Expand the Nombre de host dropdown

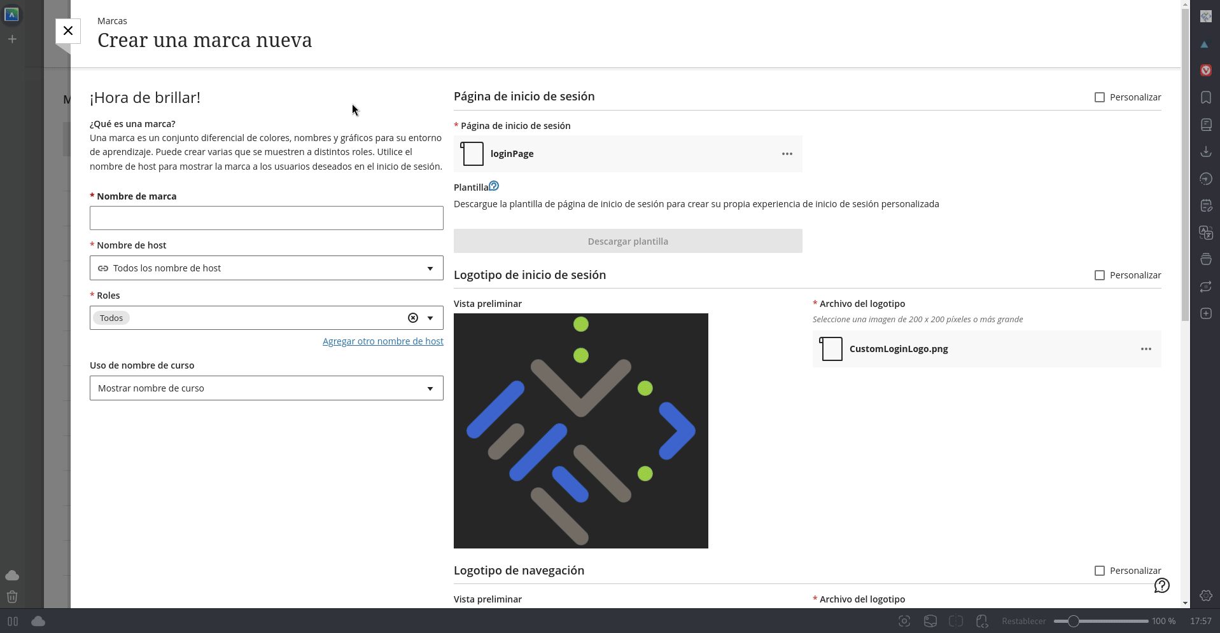(267, 268)
